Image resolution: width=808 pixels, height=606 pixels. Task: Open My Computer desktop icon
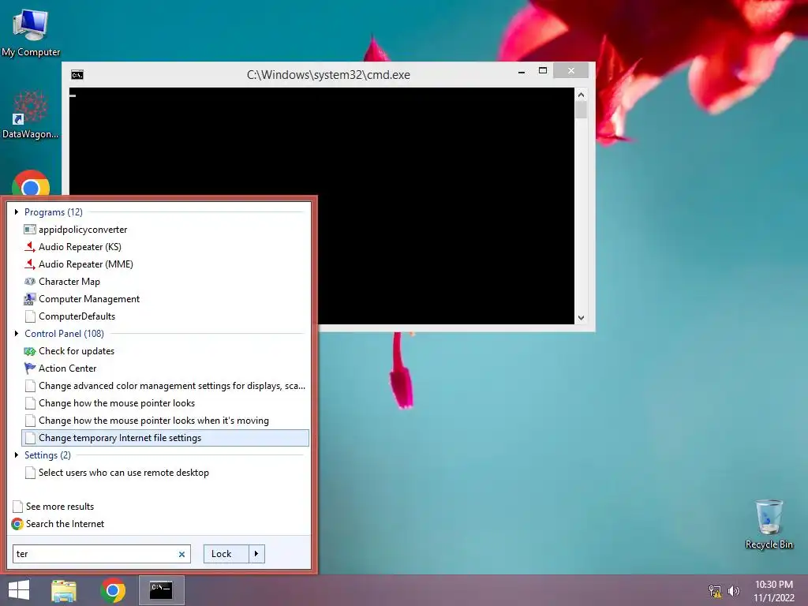coord(31,31)
